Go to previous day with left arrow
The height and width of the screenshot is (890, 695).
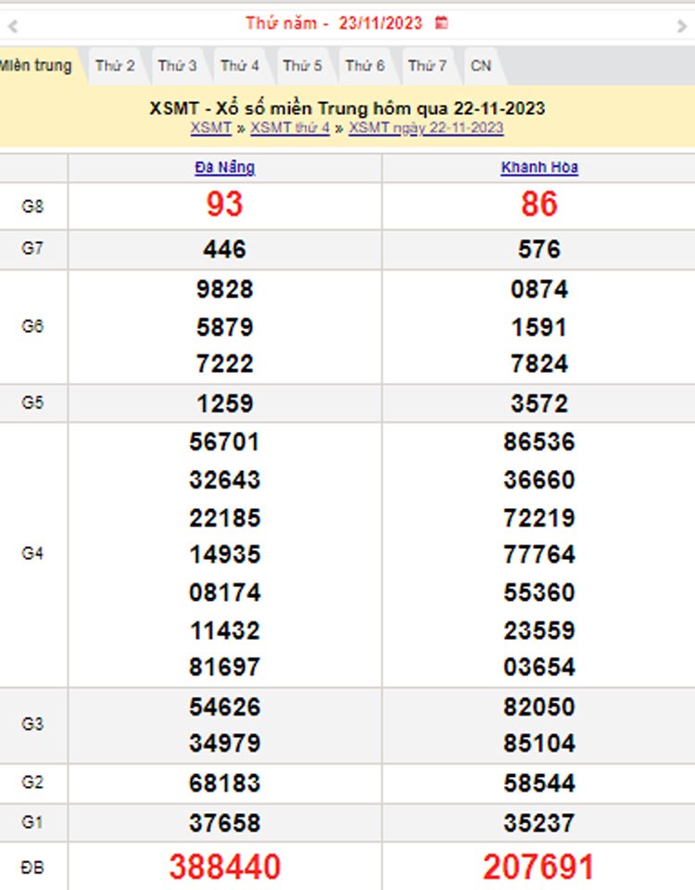[x=13, y=27]
